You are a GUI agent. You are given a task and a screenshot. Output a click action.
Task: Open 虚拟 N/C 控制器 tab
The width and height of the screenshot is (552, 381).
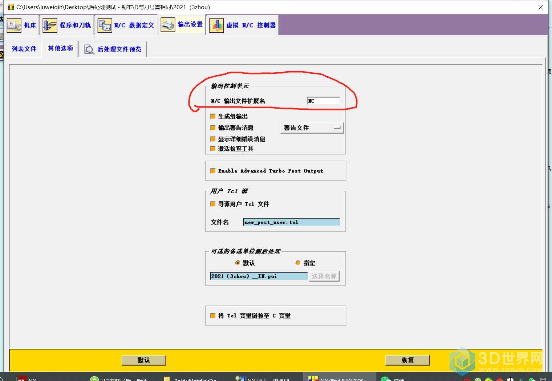click(243, 25)
